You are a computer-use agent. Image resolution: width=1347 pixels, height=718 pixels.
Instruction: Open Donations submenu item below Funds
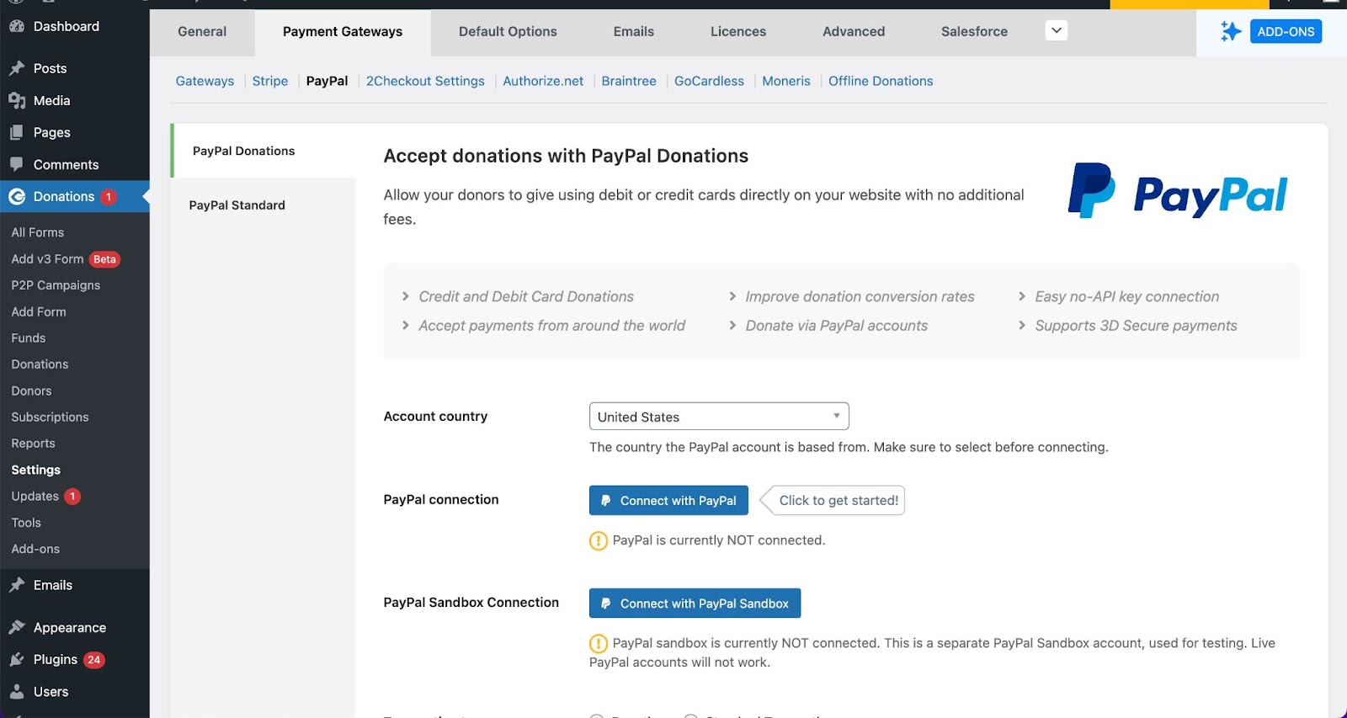(40, 364)
